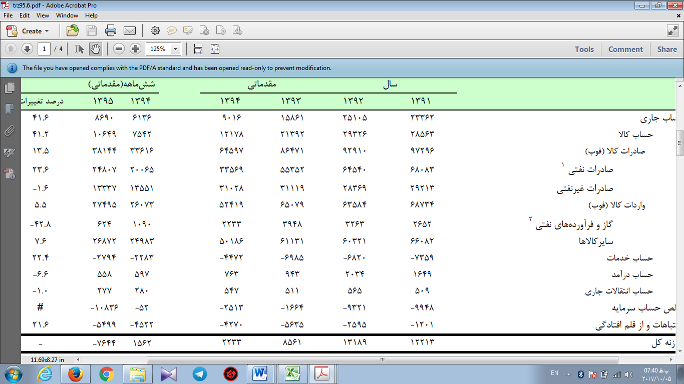
Task: Click the ۴۱.۶ cell in the current account row
Action: (x=41, y=118)
